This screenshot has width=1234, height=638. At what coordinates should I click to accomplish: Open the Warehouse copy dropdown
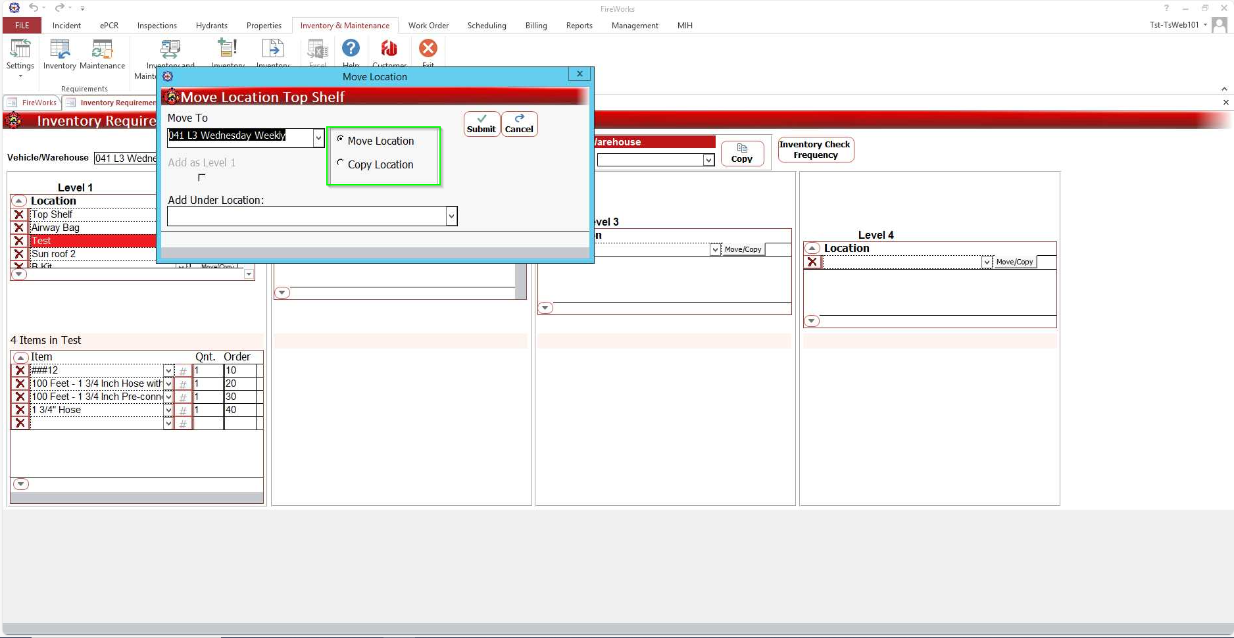pos(708,160)
